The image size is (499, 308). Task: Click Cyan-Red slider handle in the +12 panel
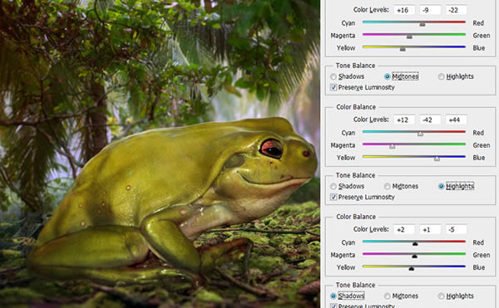[420, 134]
